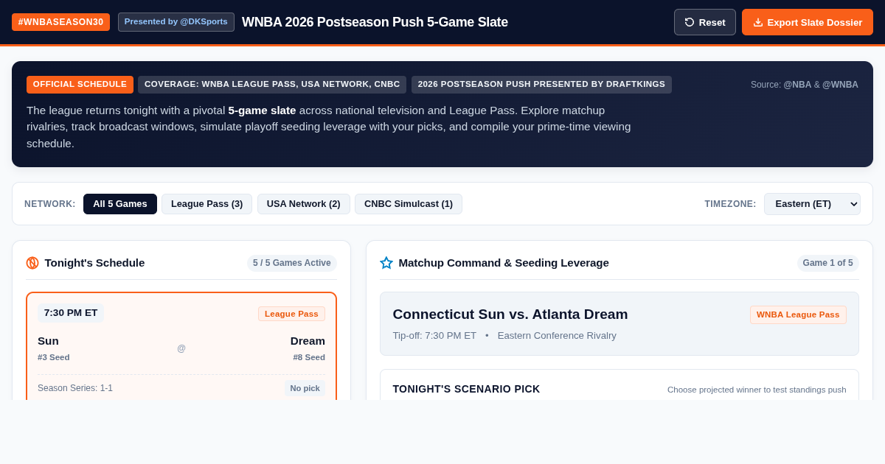Click the #WNBASEASON30 hashtag badge

[x=60, y=22]
